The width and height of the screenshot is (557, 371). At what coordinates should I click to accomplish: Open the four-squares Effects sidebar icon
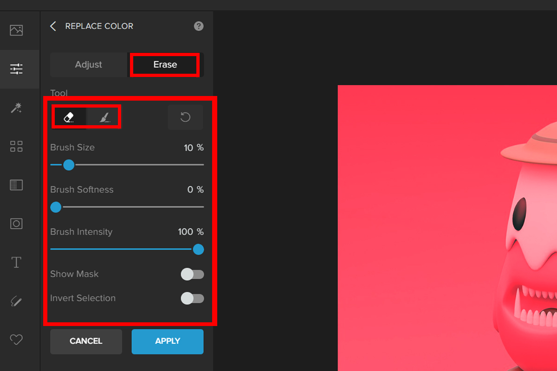tap(16, 147)
